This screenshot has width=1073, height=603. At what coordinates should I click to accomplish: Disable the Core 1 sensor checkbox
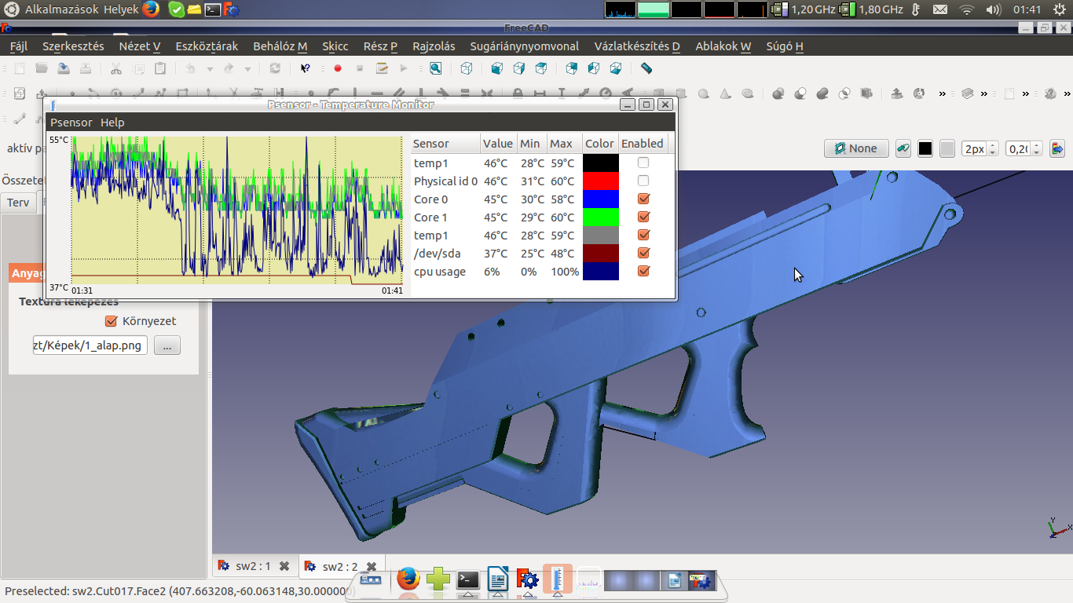click(x=643, y=217)
